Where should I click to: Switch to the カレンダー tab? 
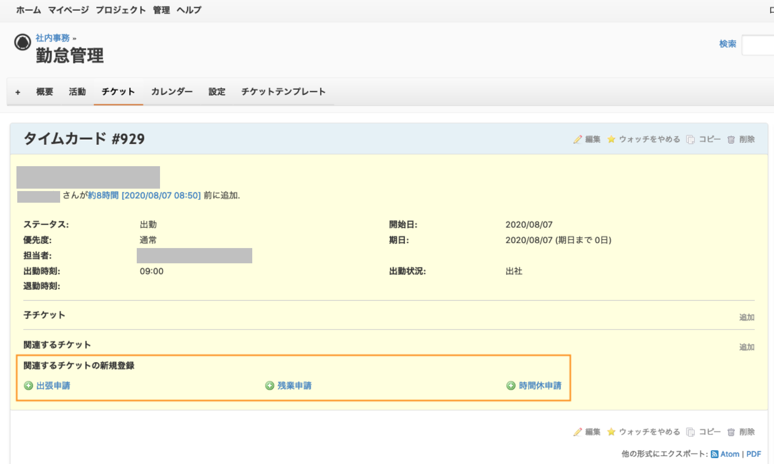click(172, 92)
